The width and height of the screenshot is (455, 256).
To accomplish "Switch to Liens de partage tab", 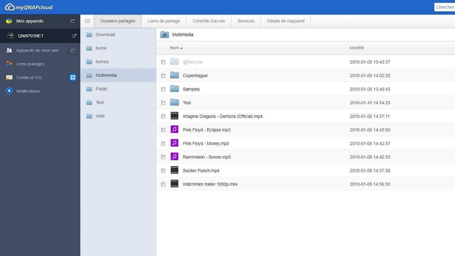I will (164, 21).
